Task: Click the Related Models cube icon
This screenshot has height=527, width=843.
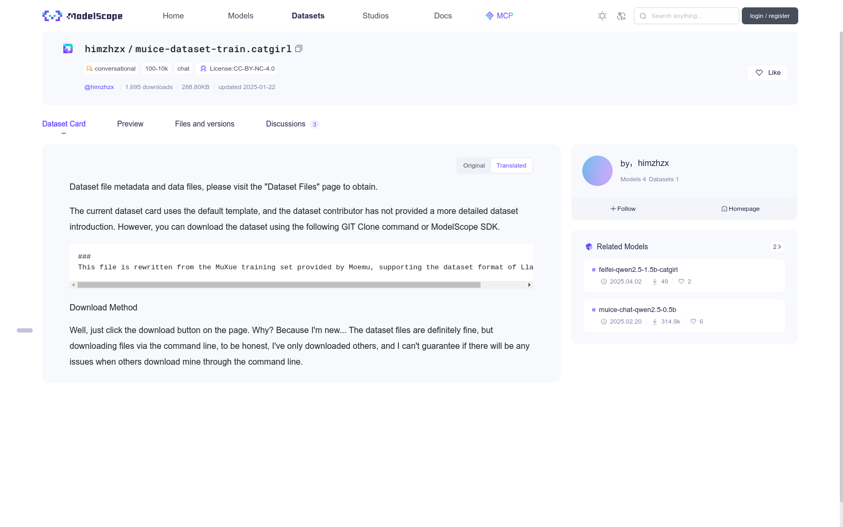Action: pyautogui.click(x=589, y=247)
